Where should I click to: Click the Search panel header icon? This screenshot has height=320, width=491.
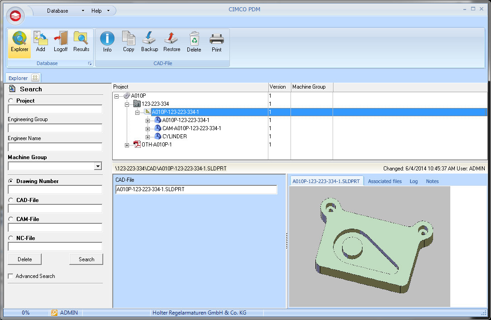tap(12, 89)
